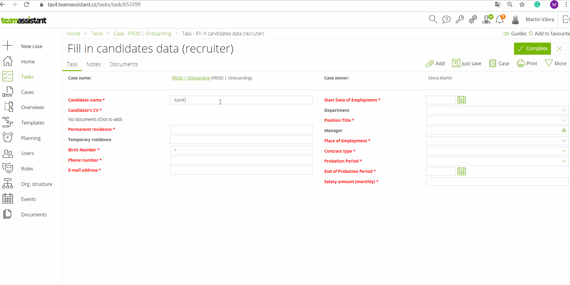Click No documents (Click to add) for CV
Screen dimensions: 570x285
pyautogui.click(x=95, y=119)
